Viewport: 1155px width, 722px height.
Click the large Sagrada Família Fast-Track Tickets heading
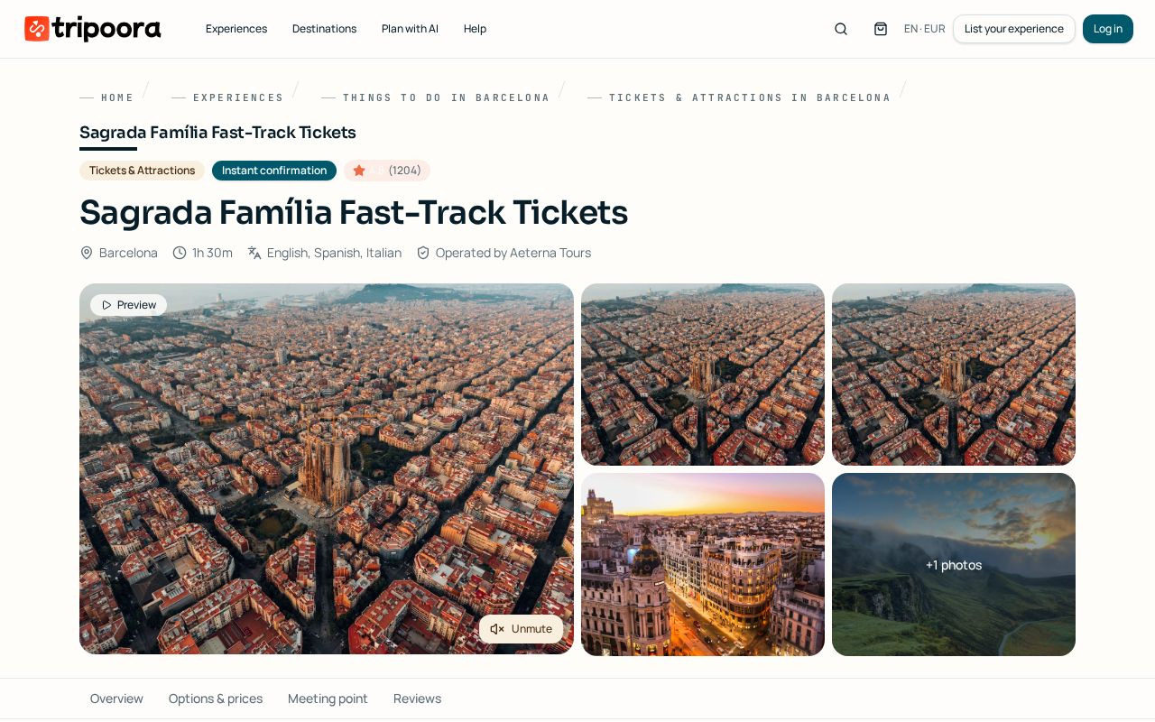click(x=354, y=212)
